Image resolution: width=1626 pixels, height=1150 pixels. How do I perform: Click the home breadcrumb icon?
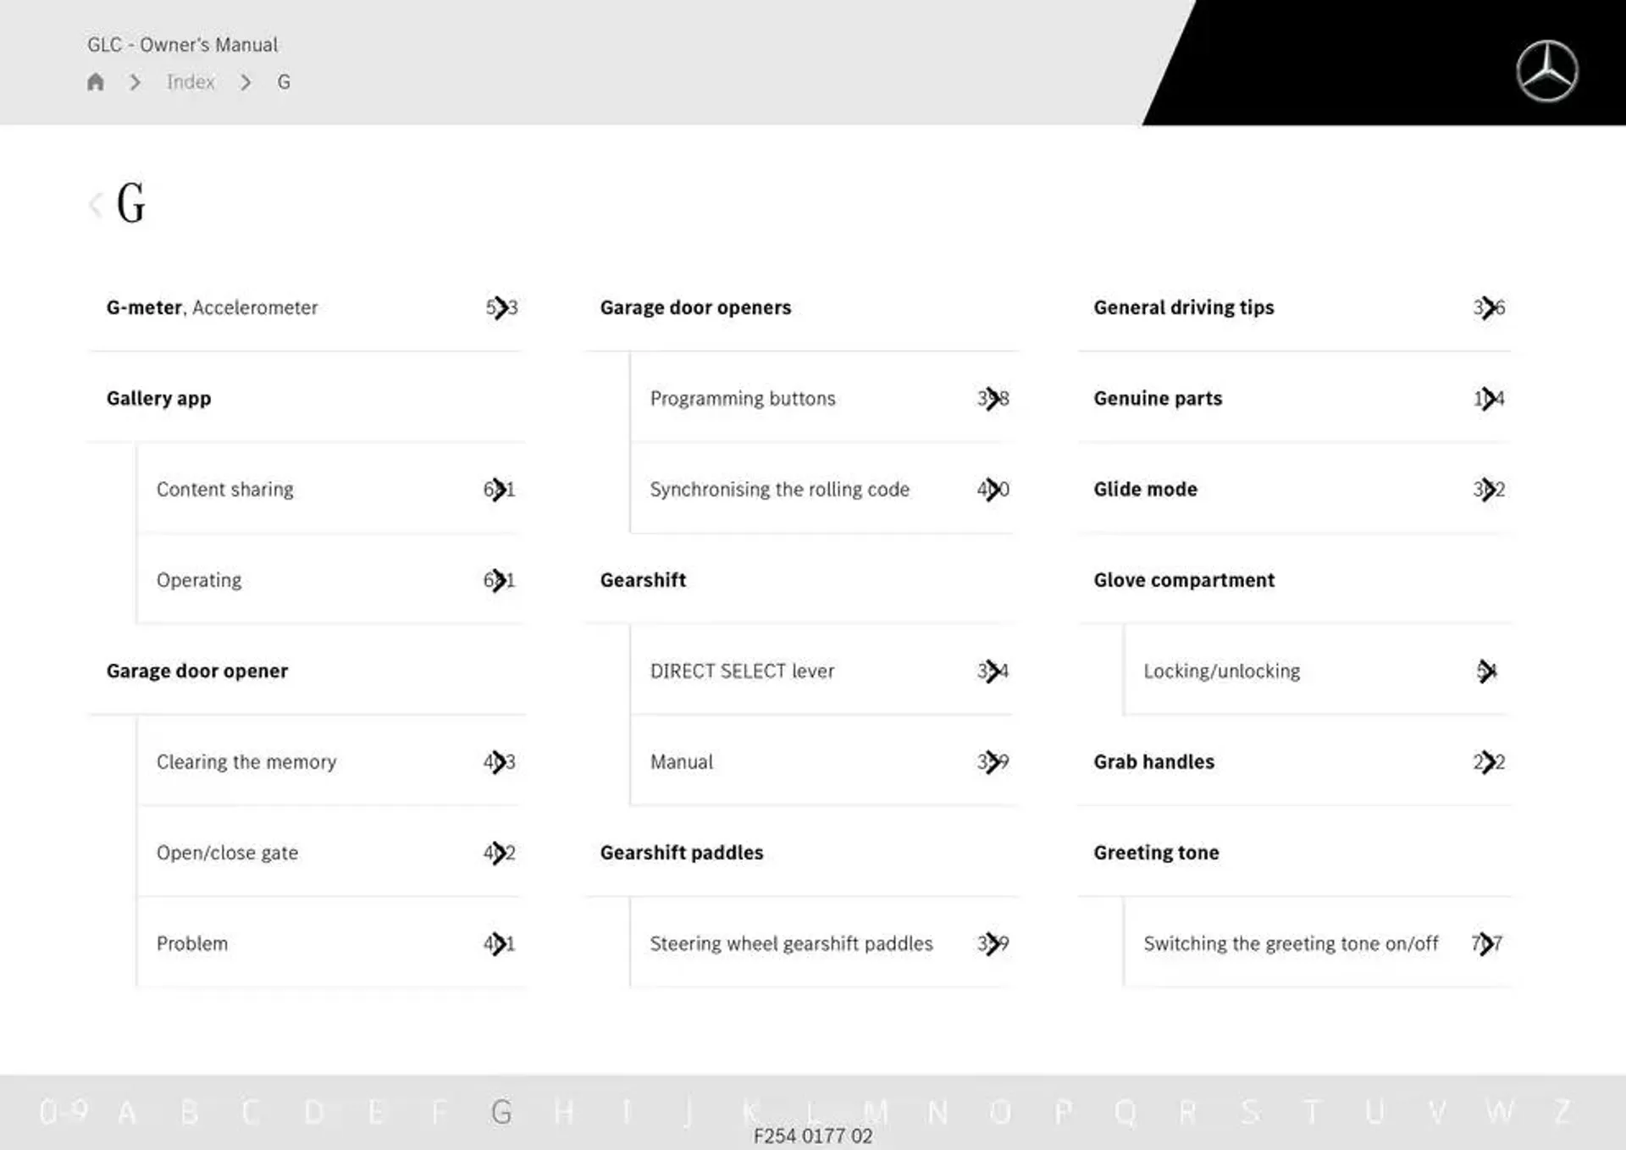[x=96, y=81]
